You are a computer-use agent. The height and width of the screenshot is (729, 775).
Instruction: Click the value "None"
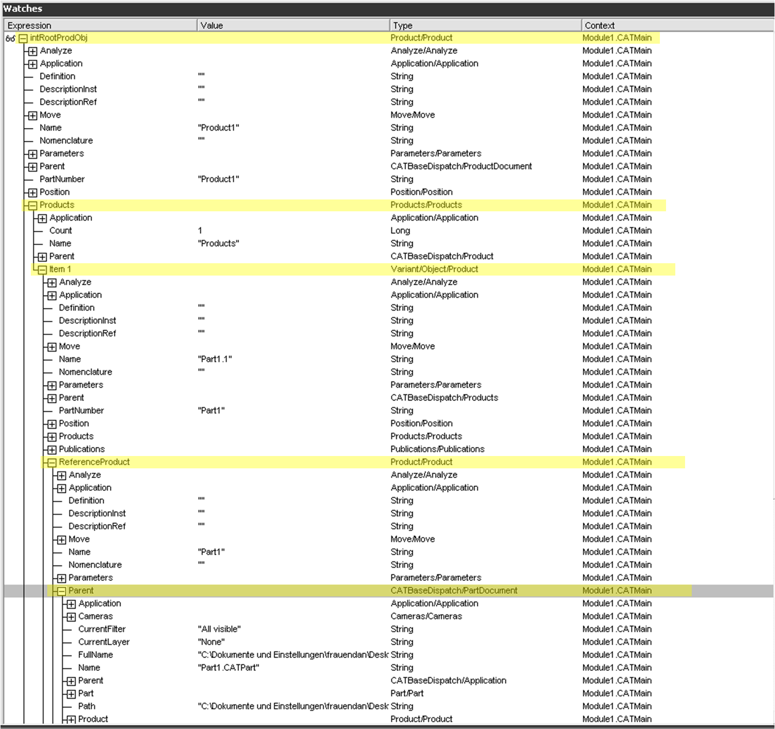(211, 642)
